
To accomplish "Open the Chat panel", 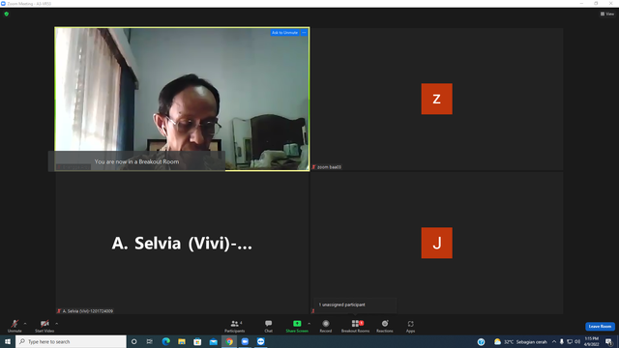I will tap(269, 326).
